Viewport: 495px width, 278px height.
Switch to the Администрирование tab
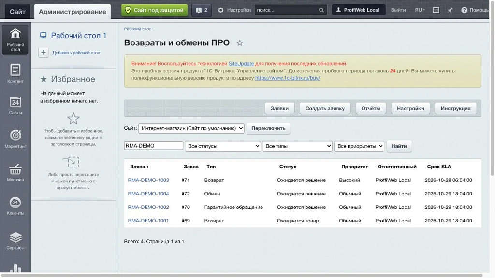click(73, 12)
